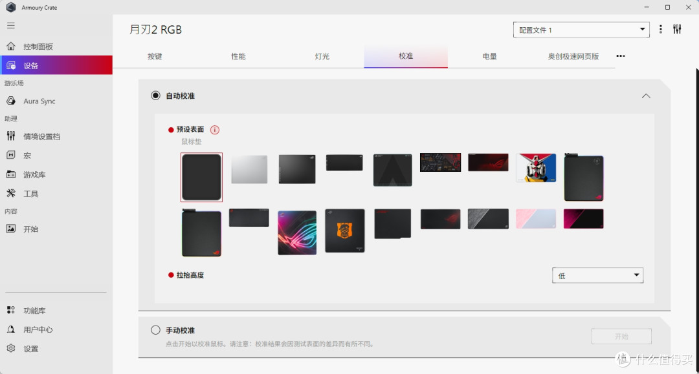Select the red ROG eye extended mousepad
The height and width of the screenshot is (374, 699).
(x=488, y=162)
